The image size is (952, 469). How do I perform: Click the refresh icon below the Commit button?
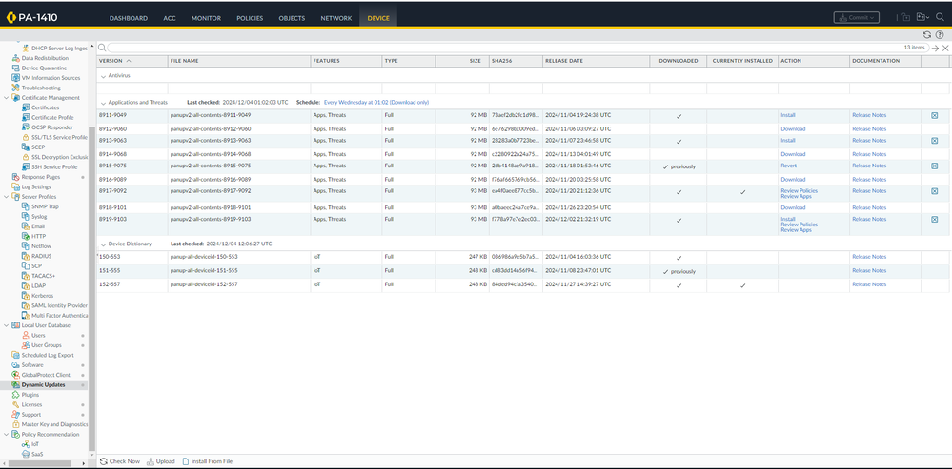[927, 34]
